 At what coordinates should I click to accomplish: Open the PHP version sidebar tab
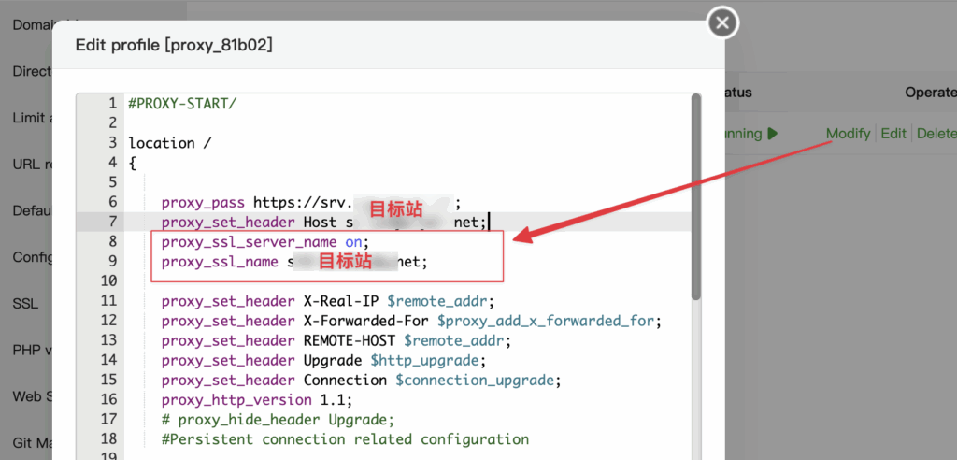coord(32,350)
